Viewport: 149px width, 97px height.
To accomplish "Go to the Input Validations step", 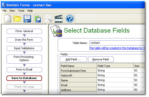I will 24,48.
